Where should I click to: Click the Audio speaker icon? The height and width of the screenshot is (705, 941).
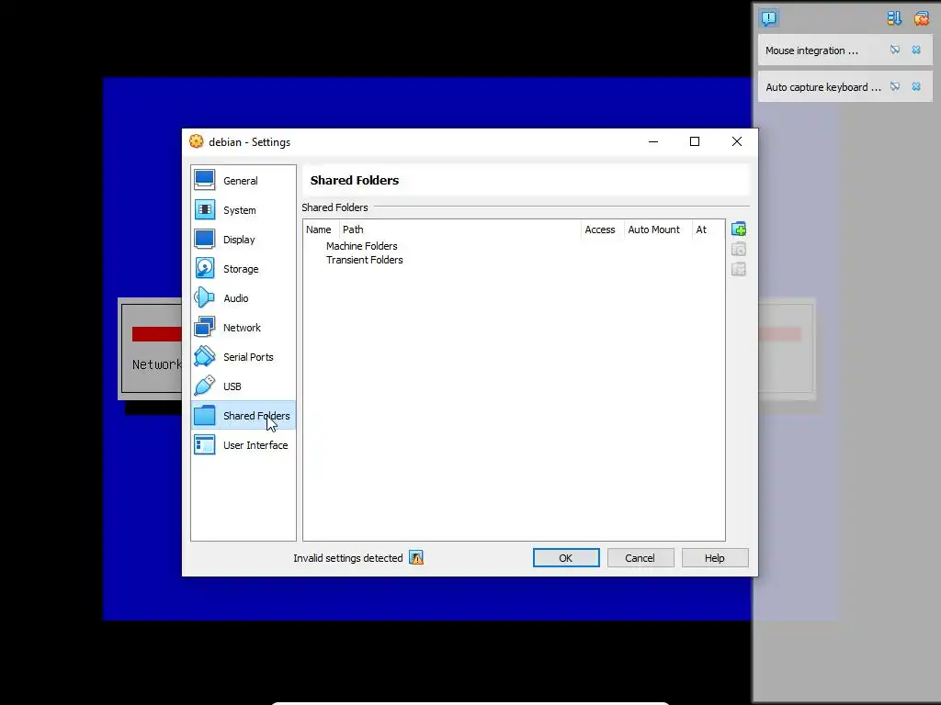tap(205, 297)
